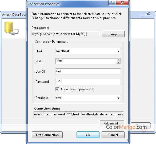Click into the User Id field
The image size is (156, 144).
pos(88,71)
